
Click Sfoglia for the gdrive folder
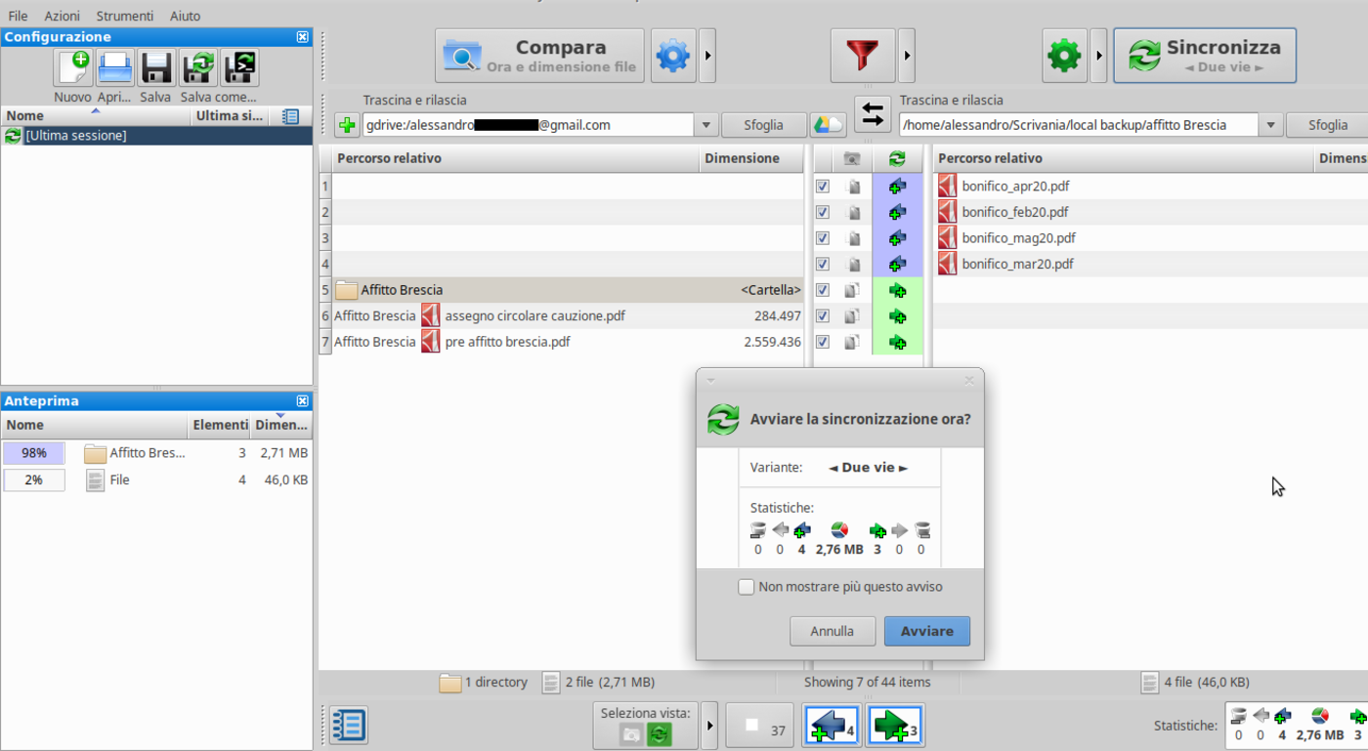click(x=764, y=125)
